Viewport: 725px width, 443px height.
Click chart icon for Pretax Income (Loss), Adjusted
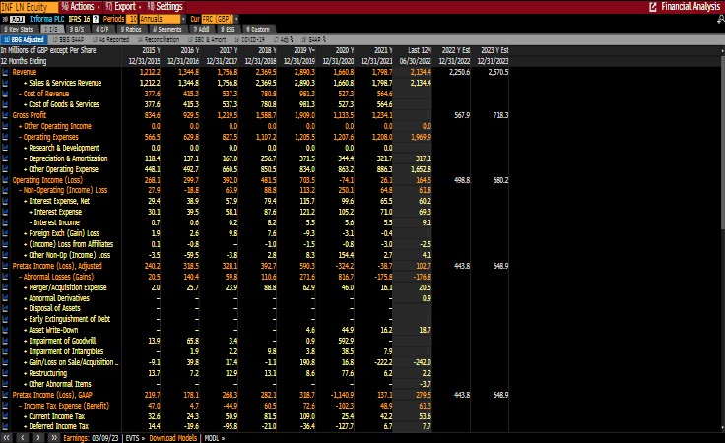pyautogui.click(x=5, y=266)
